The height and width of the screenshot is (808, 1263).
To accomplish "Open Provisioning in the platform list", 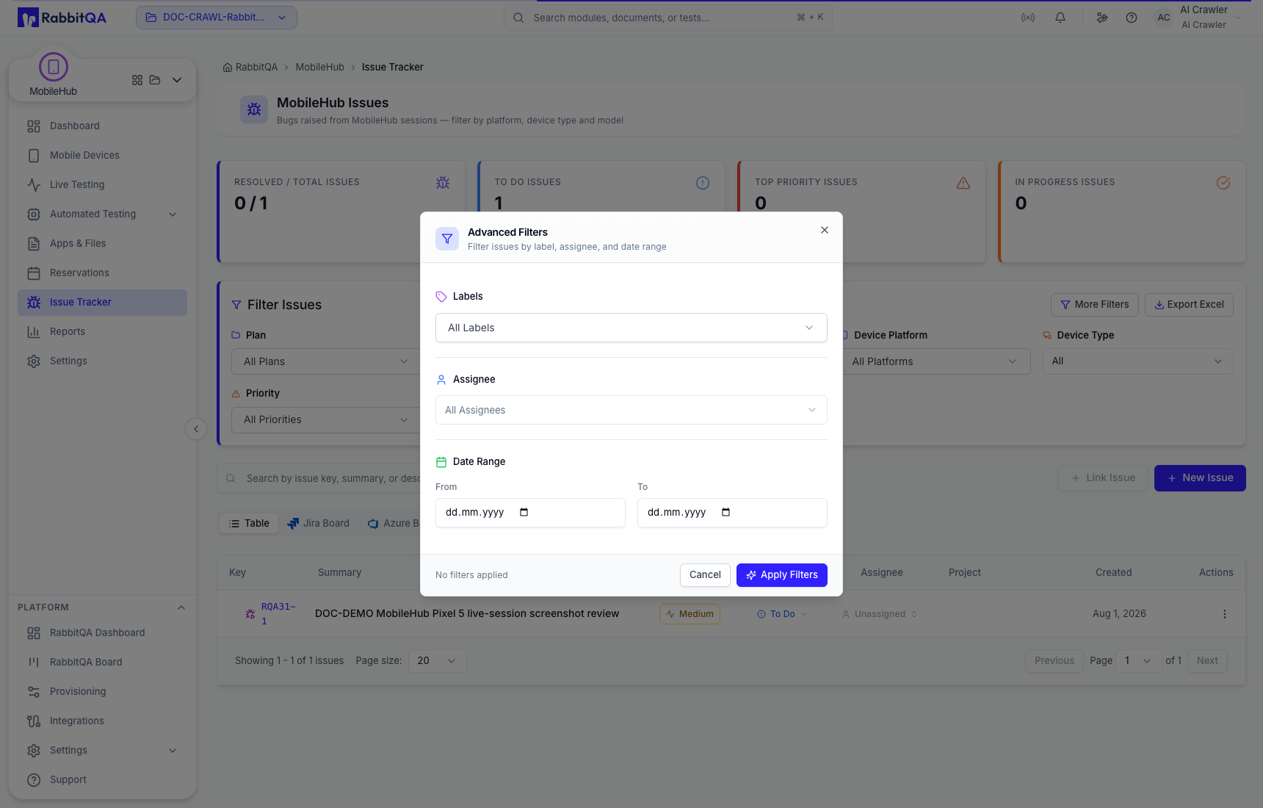I will click(102, 691).
